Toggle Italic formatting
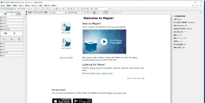This screenshot has width=205, height=103. [97, 12]
